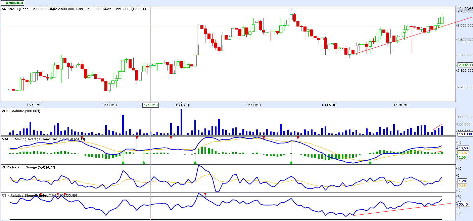473x221 pixels.
Task: Select the 02/05/16 date label
Action: pos(34,105)
